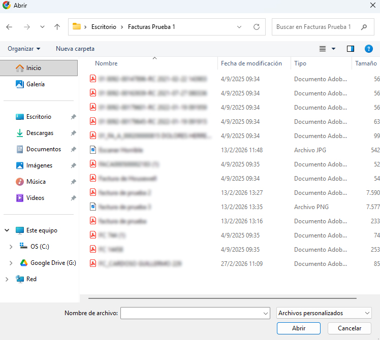Open the help question mark icon

[369, 49]
